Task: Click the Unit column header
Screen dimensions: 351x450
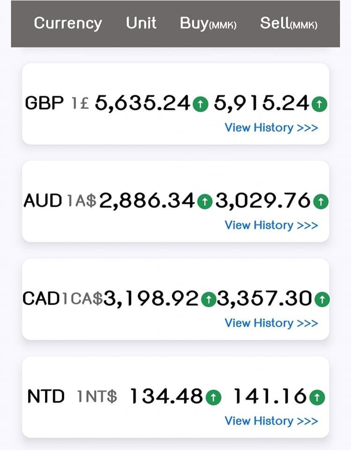Action: 141,23
